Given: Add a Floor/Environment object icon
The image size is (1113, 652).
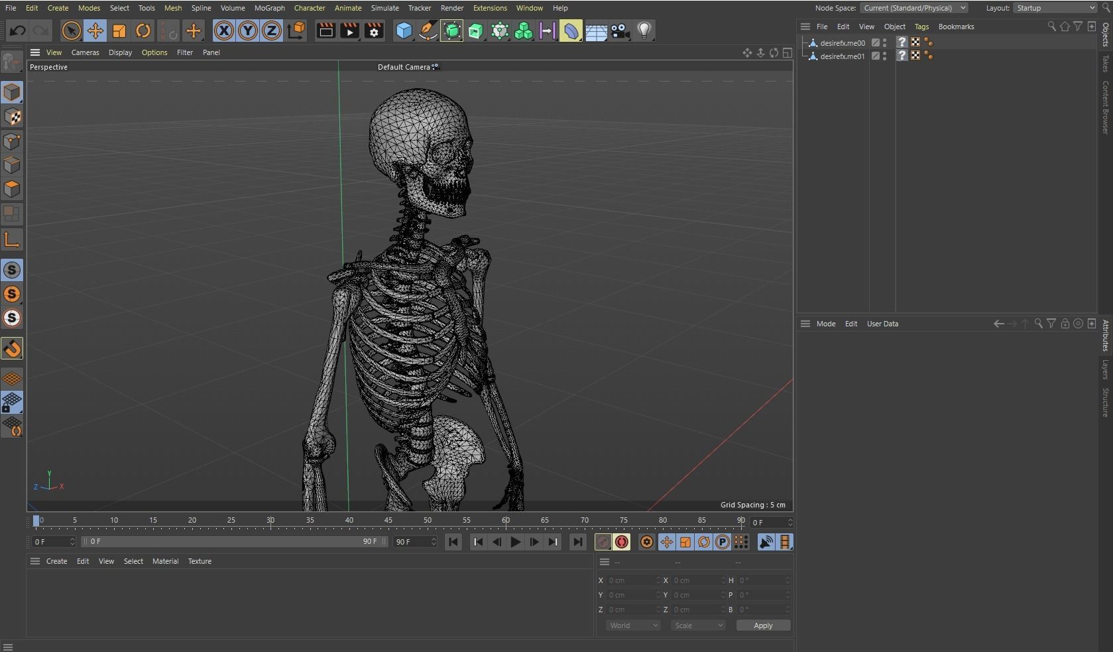Looking at the screenshot, I should 596,31.
